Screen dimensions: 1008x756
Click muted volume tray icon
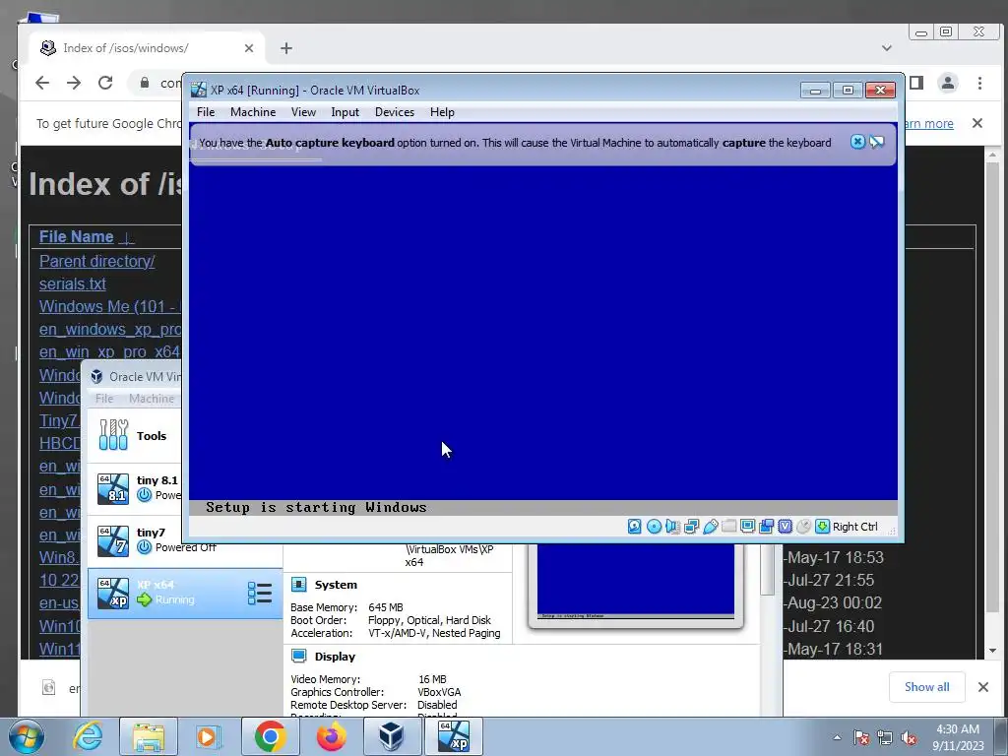(x=909, y=738)
